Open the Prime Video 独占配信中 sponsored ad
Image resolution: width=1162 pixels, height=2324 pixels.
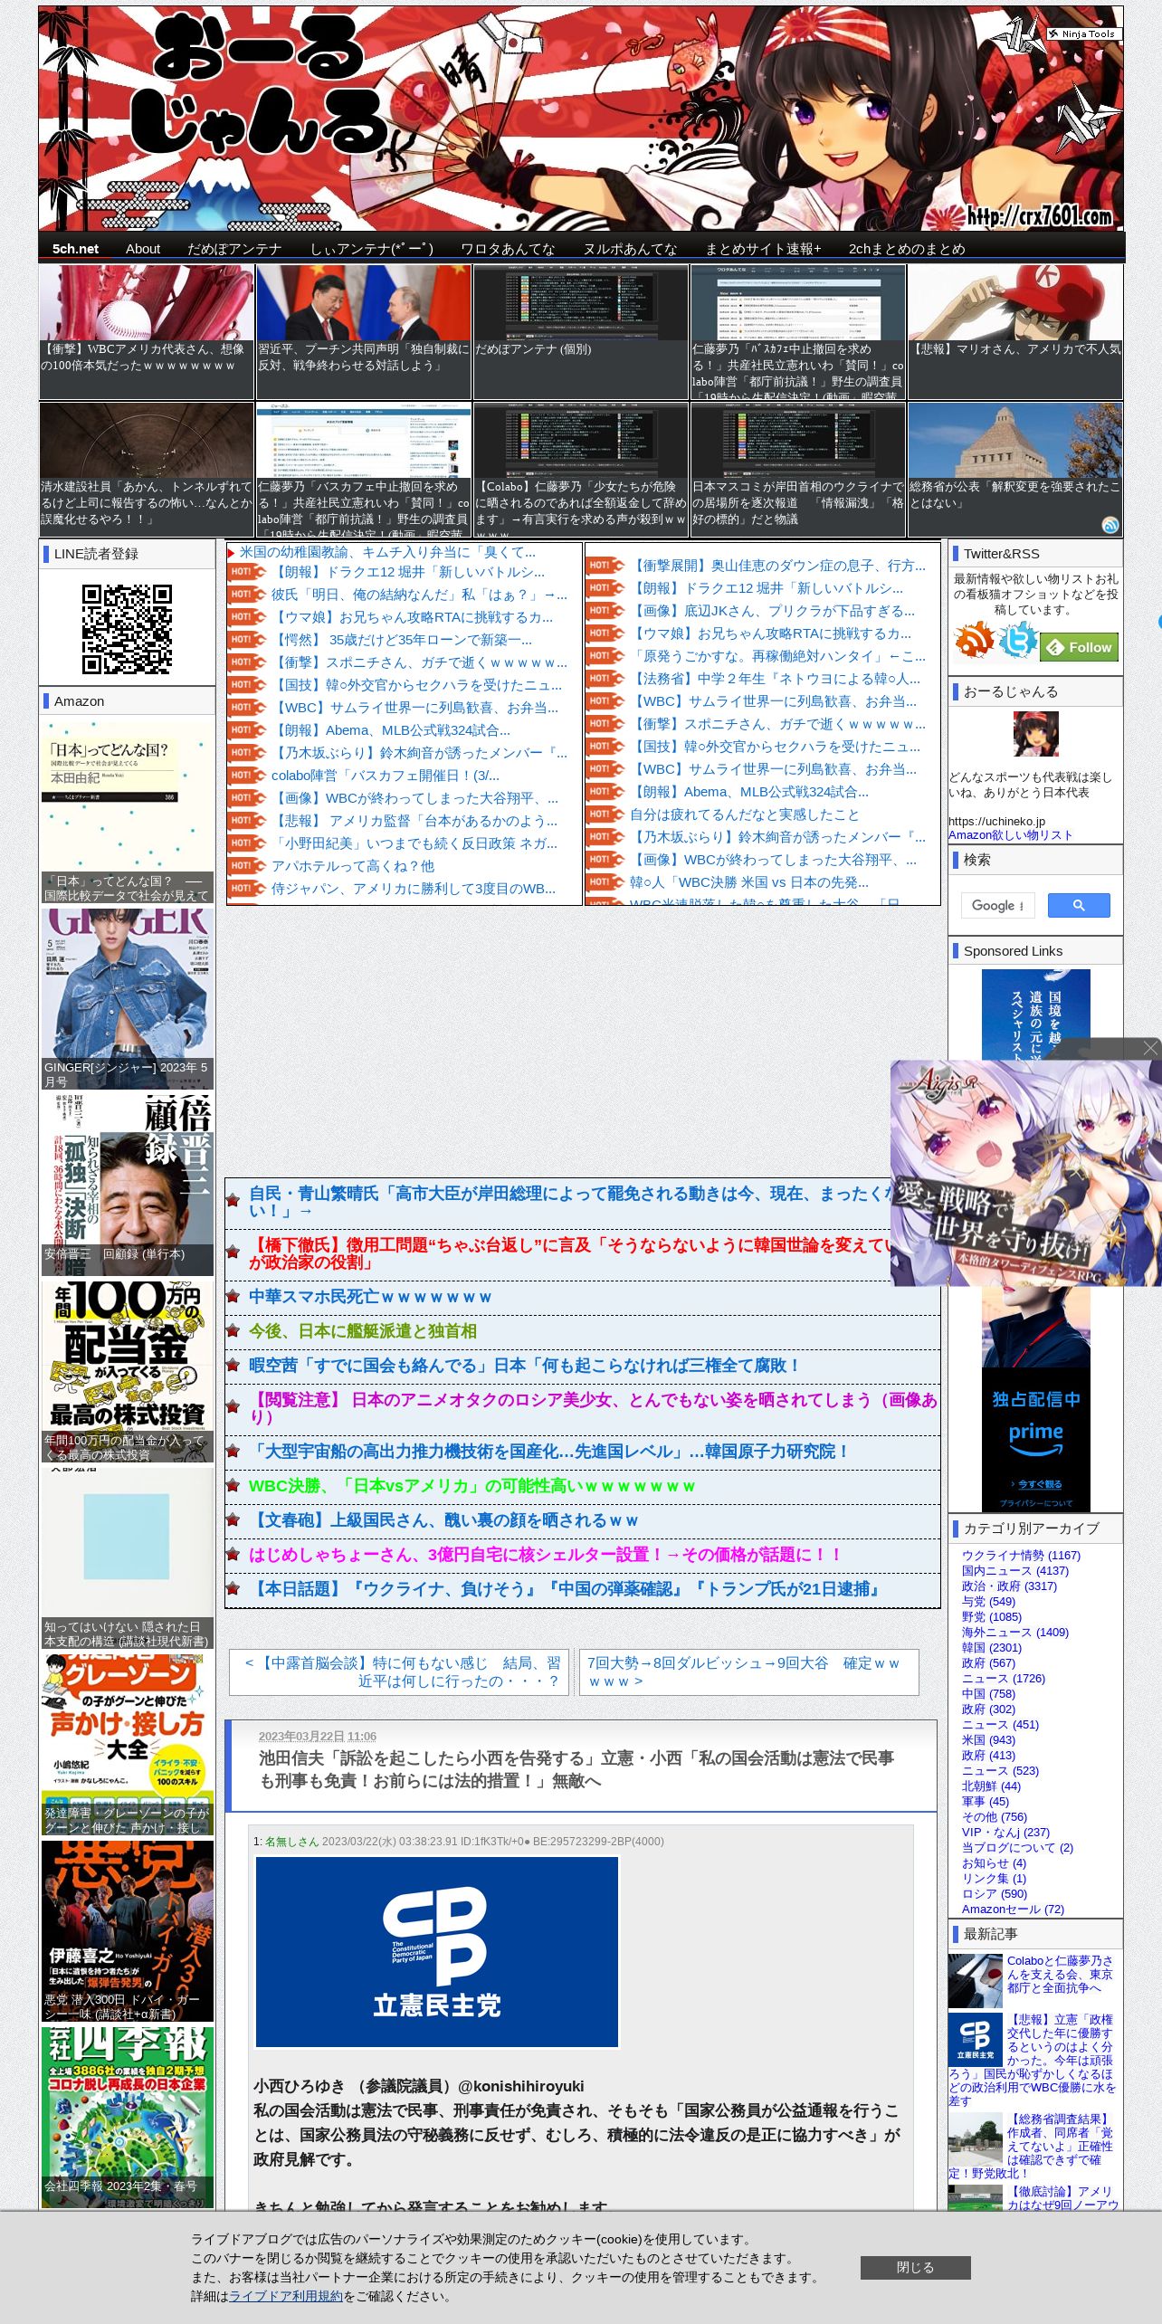[x=1035, y=1399]
